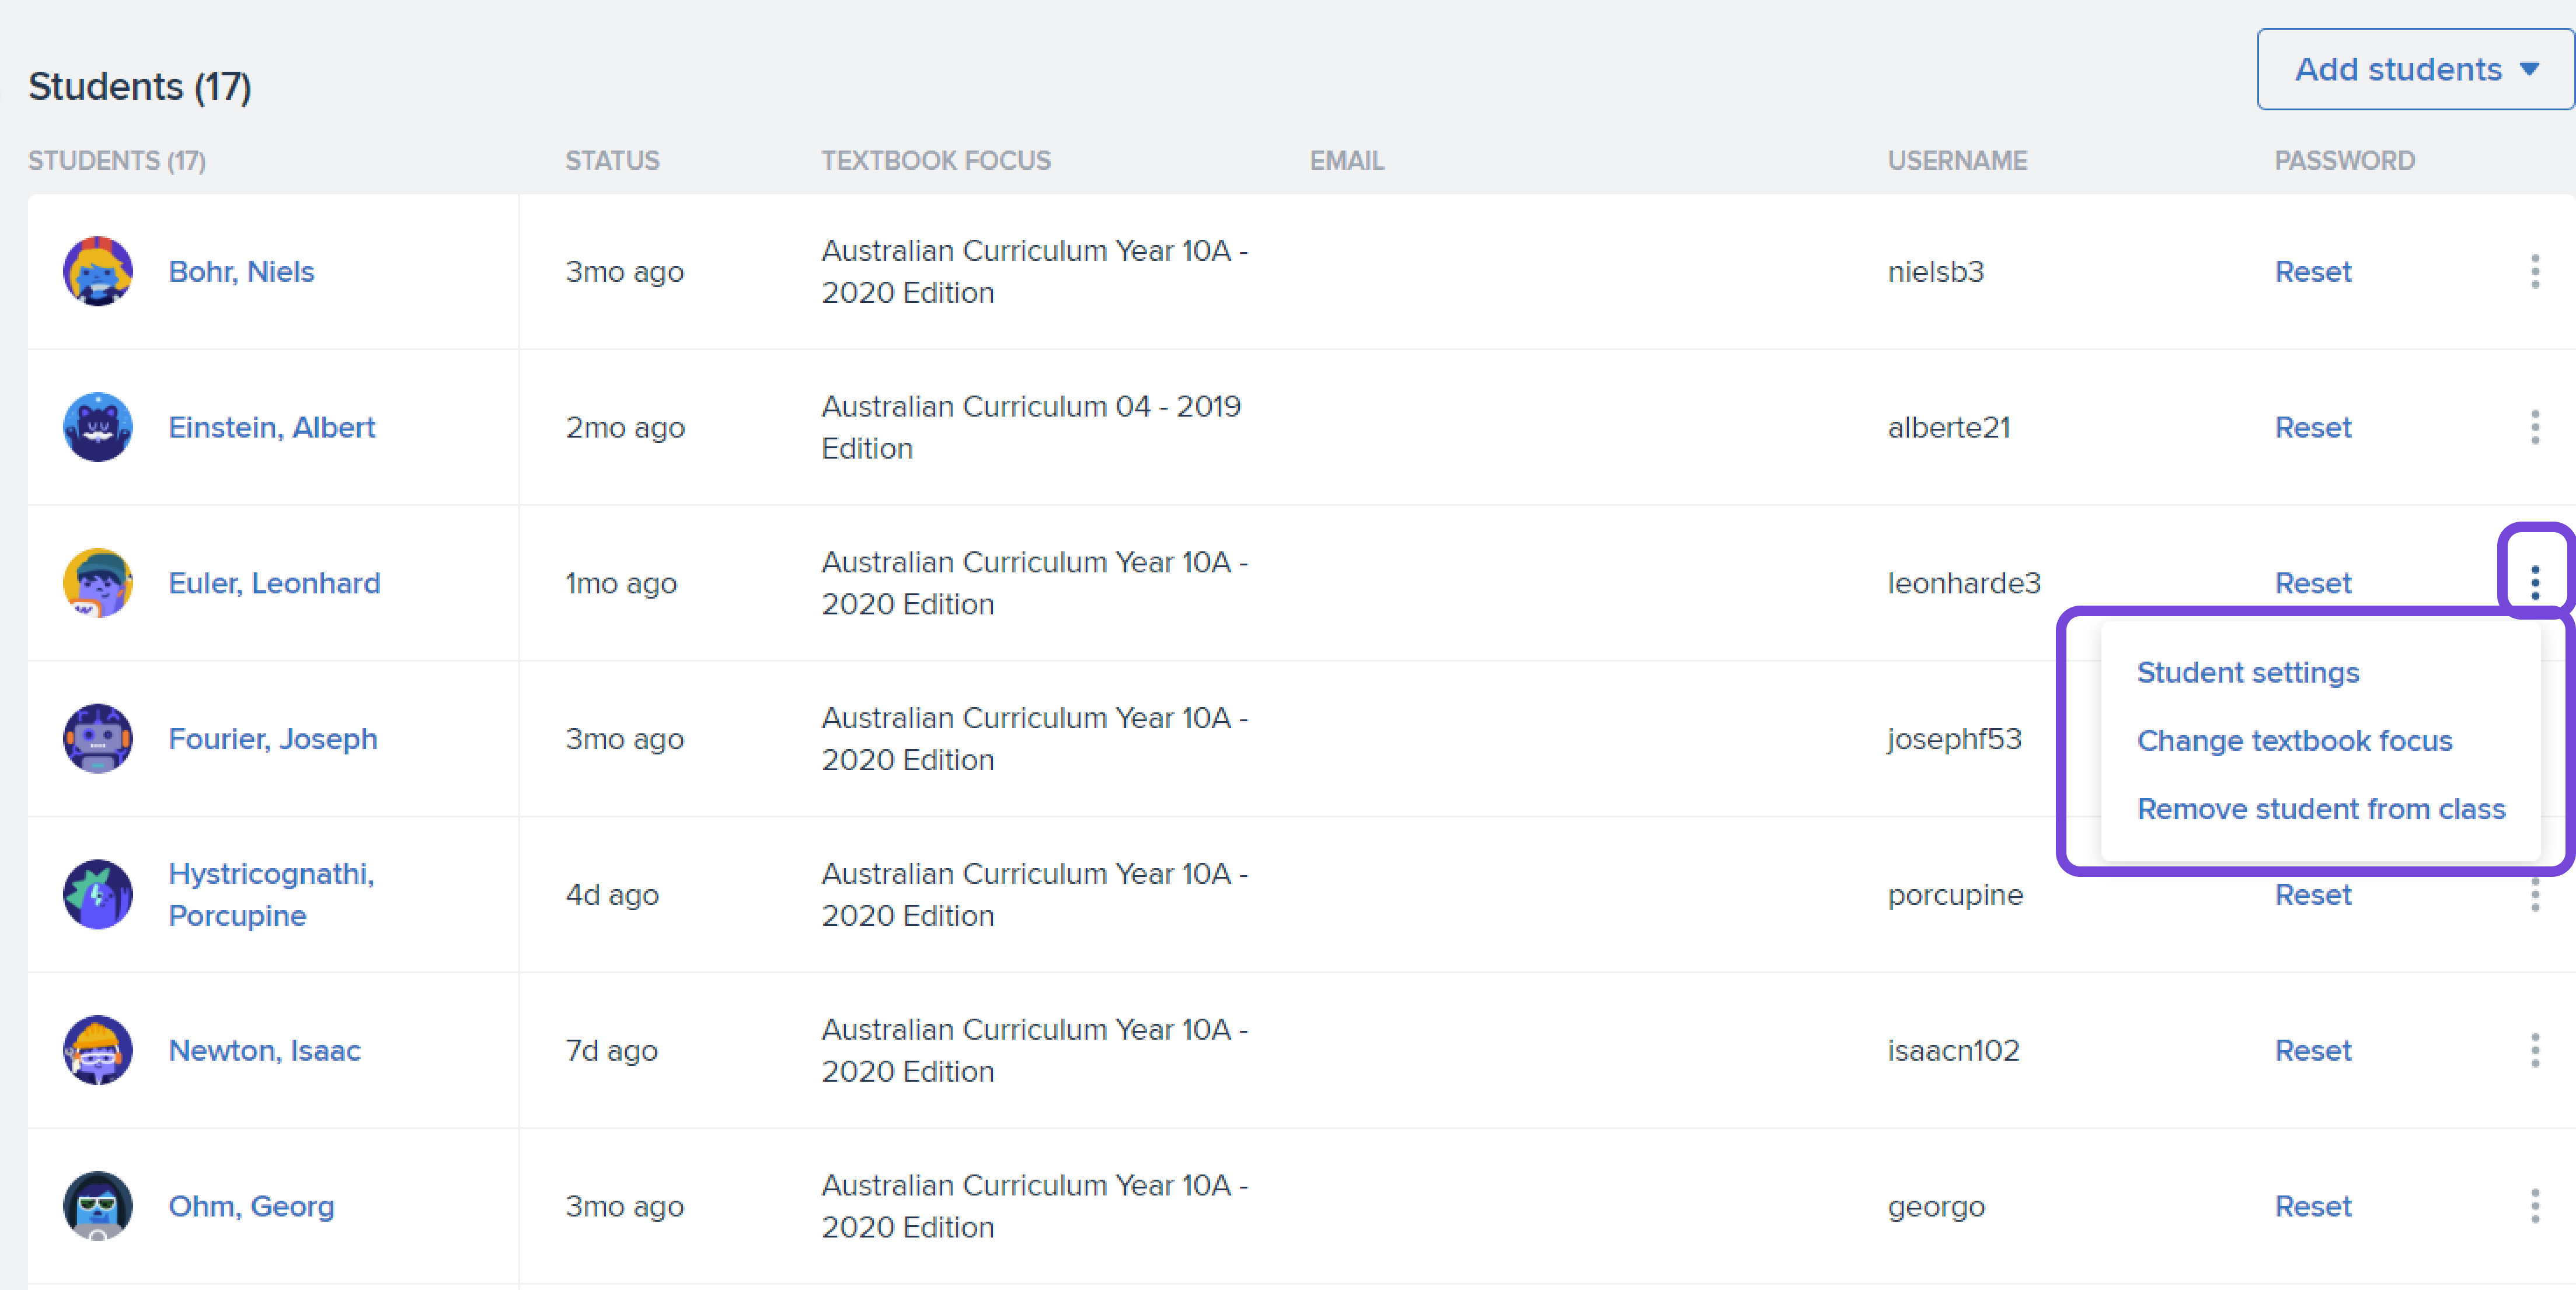Click Joseph Fourier's avatar icon
Screen dimensions: 2576x1290
pyautogui.click(x=98, y=739)
